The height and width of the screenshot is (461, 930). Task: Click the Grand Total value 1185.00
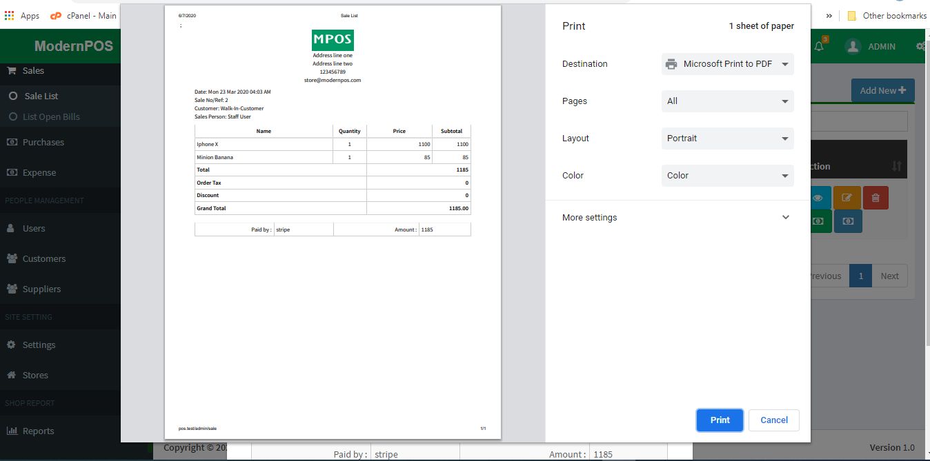459,208
